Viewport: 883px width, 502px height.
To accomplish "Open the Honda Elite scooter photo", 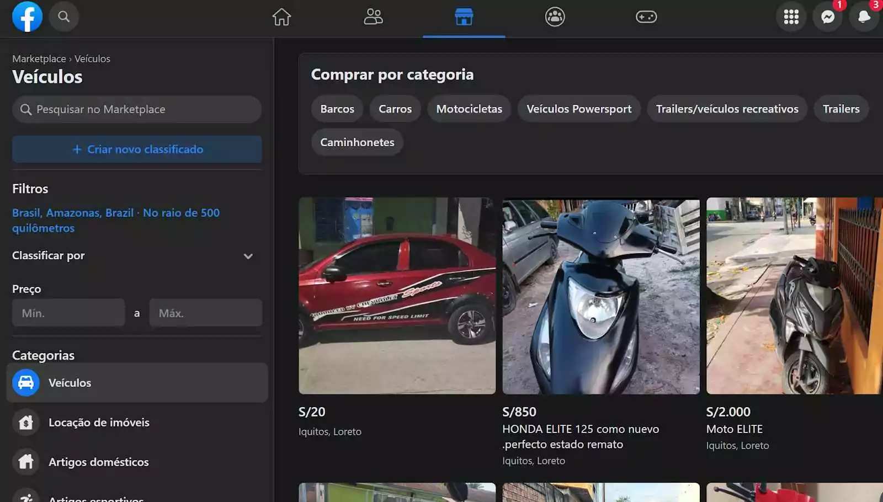I will pyautogui.click(x=601, y=296).
